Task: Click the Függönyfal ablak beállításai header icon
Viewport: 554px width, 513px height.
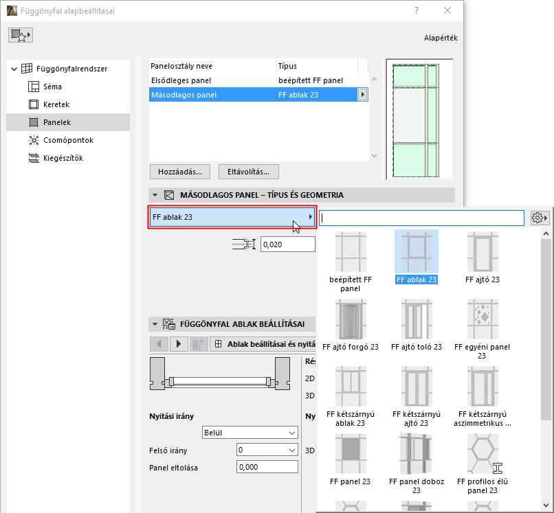Action: point(169,323)
